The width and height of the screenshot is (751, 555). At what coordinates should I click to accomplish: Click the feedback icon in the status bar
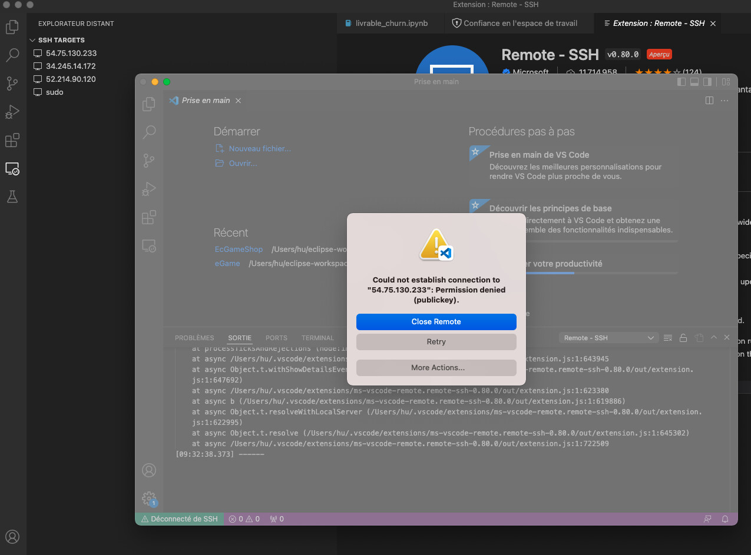tap(708, 519)
